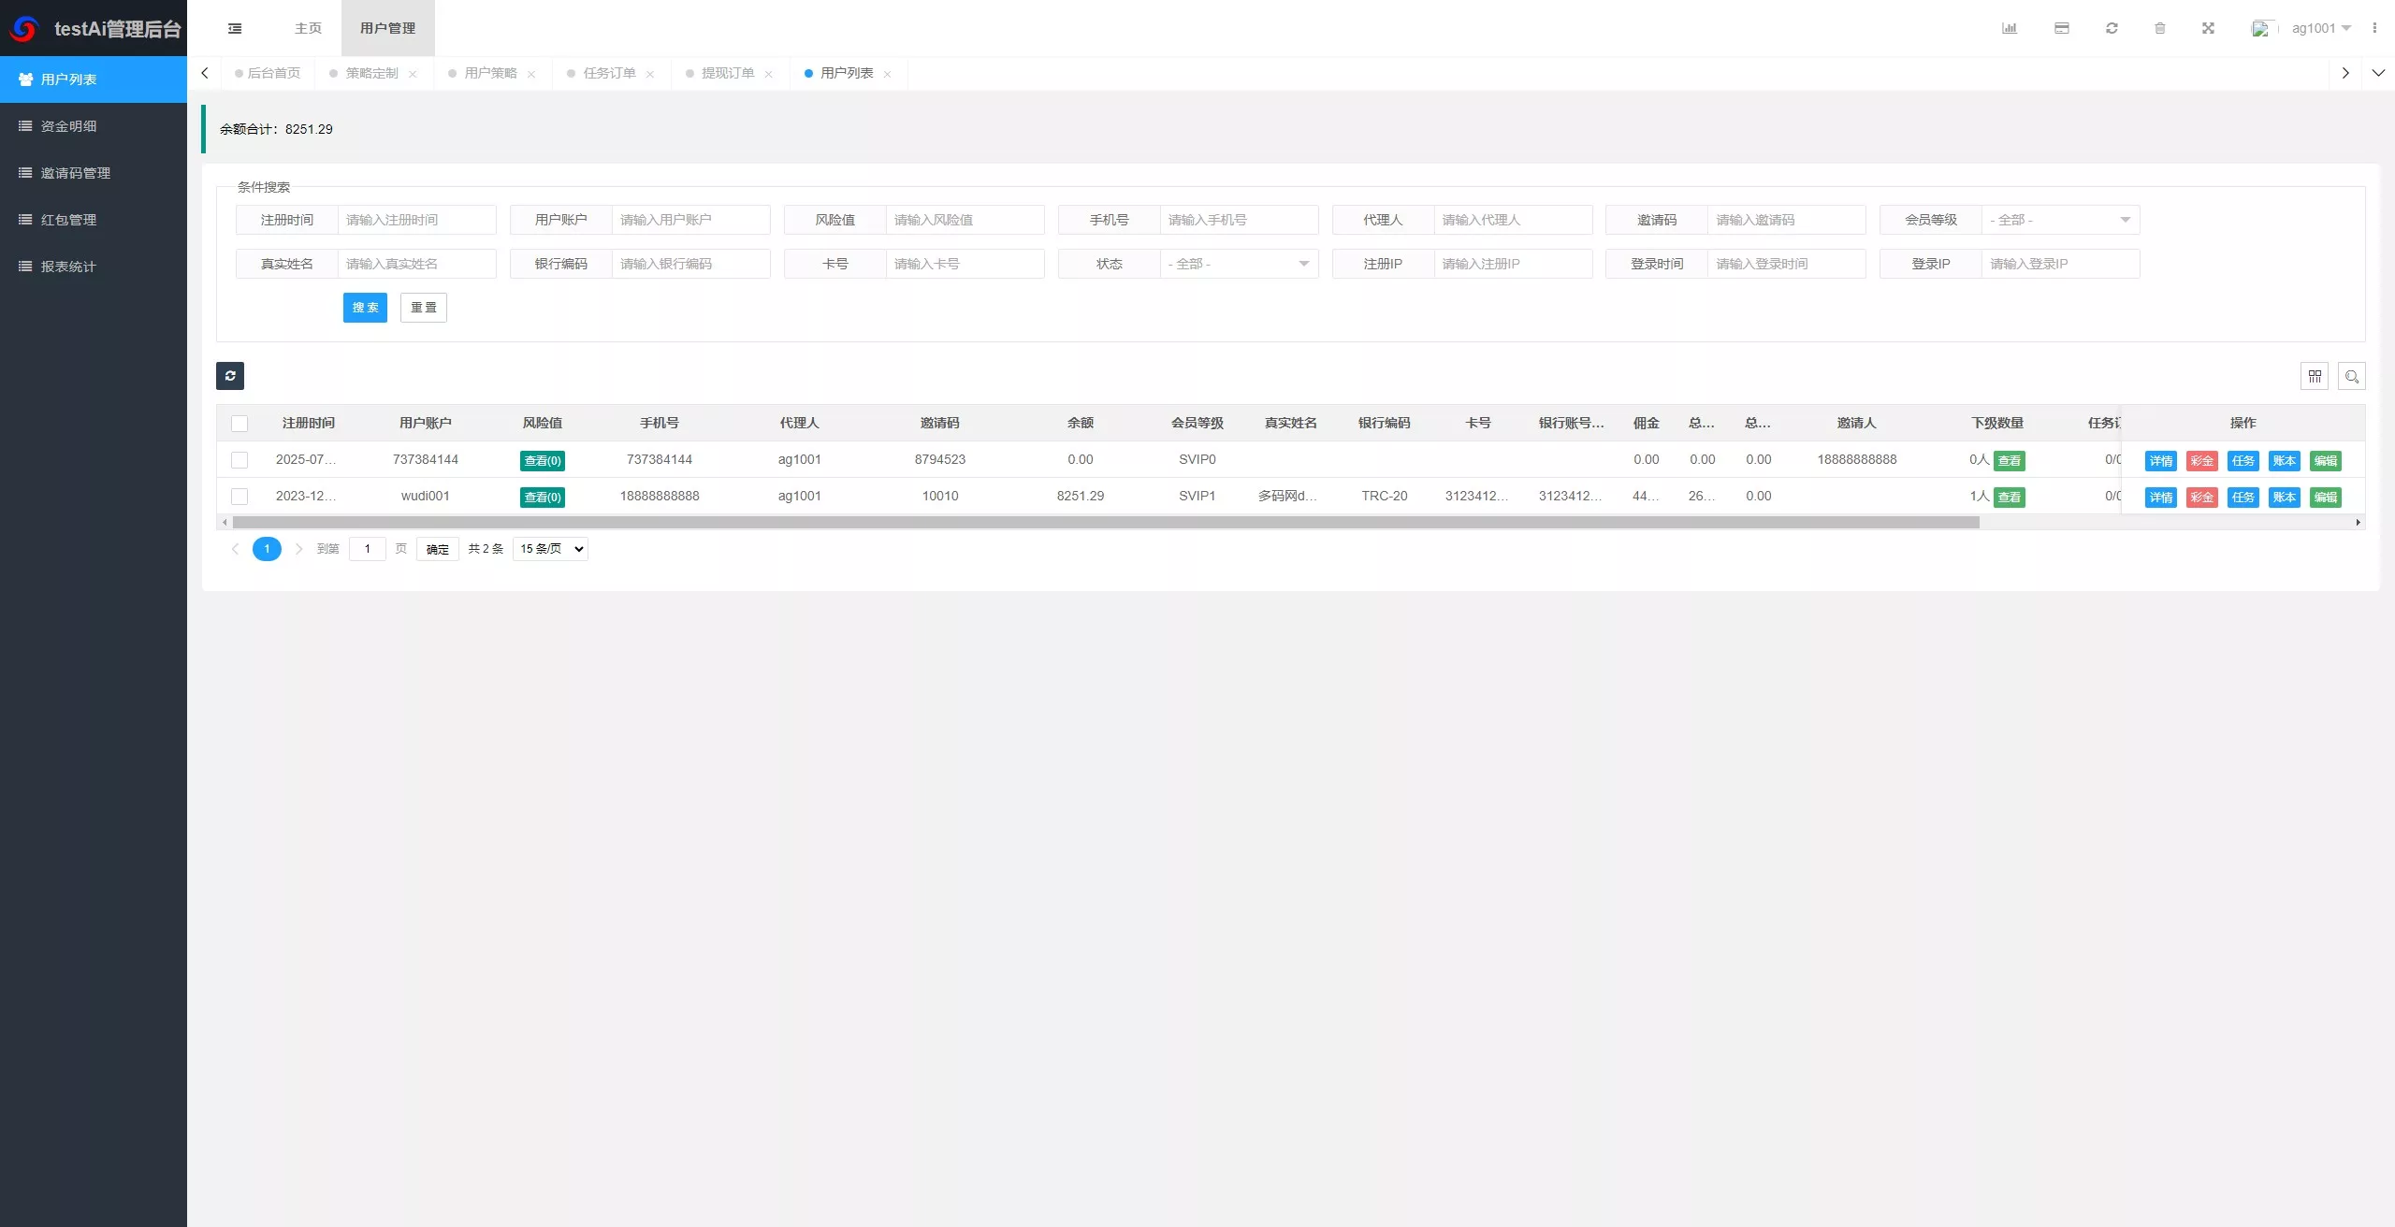
Task: Open 红包管理 in the sidebar
Action: point(94,220)
